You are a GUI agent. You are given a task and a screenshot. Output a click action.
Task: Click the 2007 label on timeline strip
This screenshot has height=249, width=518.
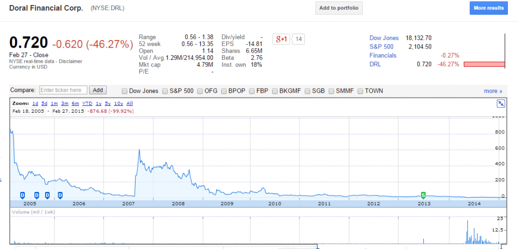point(128,203)
